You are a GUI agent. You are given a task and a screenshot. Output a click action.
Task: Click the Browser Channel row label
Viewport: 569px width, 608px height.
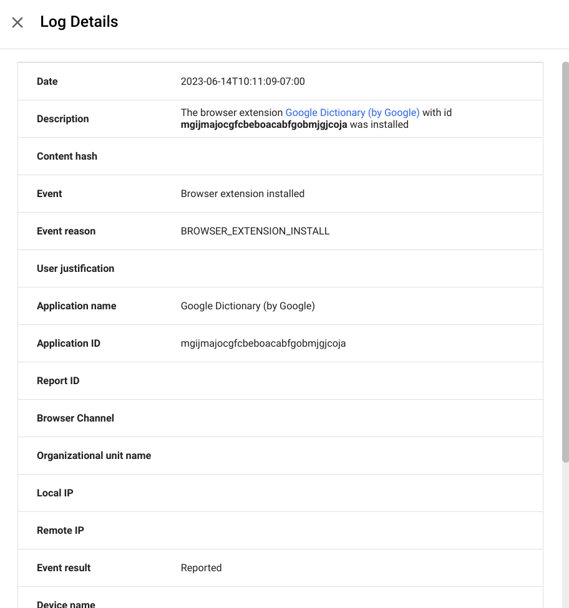pos(75,418)
